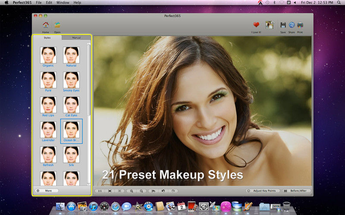Click the zoom out magnifier button
345x215 pixels.
point(141,190)
